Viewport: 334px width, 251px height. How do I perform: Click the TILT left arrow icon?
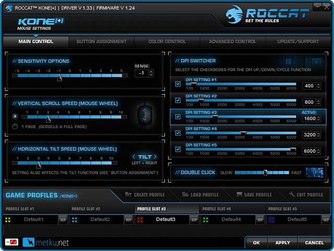[134, 157]
